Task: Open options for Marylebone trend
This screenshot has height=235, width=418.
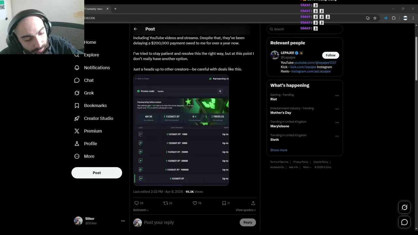Action: click(x=337, y=123)
